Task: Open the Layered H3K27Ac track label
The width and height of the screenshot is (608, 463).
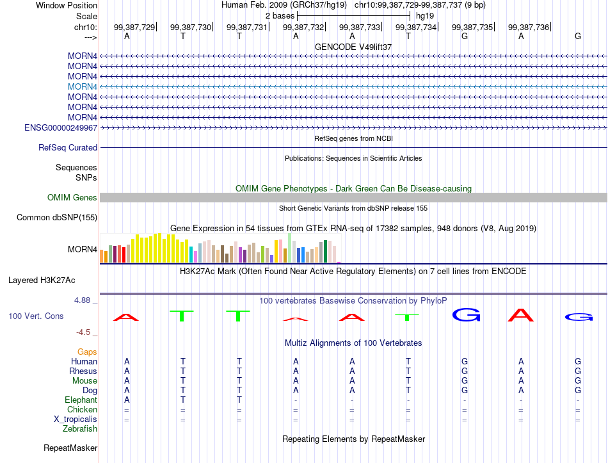Action: [x=42, y=280]
